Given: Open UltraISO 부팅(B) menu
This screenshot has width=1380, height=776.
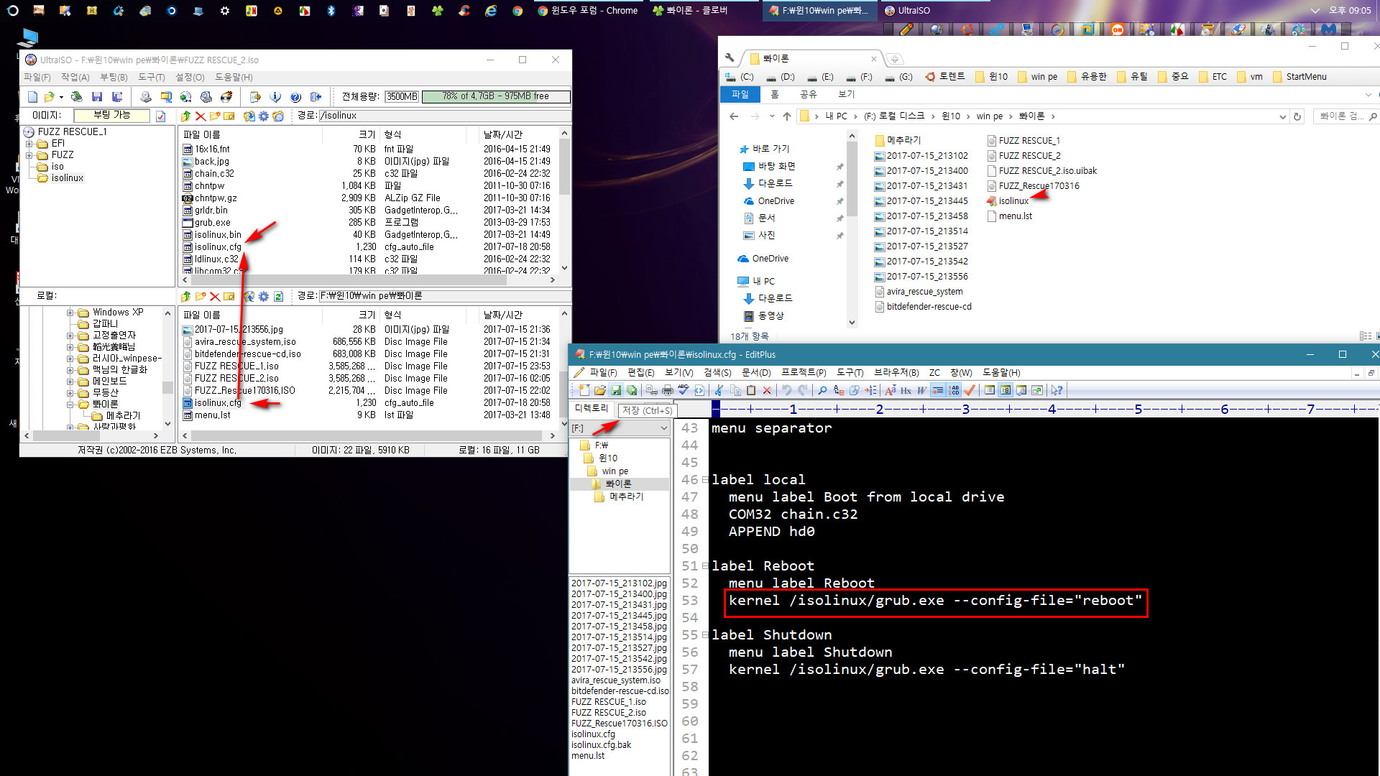Looking at the screenshot, I should (114, 77).
